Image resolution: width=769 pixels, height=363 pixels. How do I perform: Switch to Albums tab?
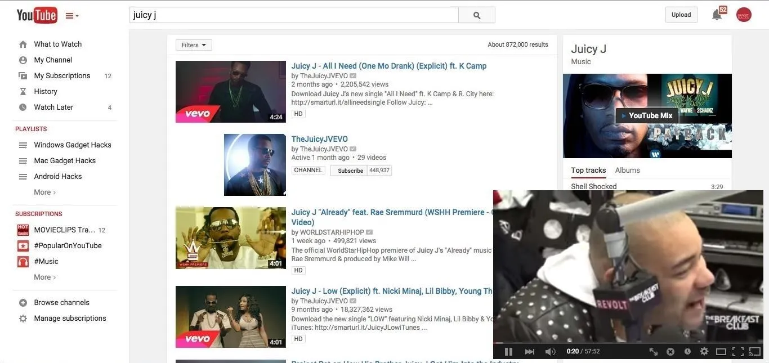click(627, 170)
